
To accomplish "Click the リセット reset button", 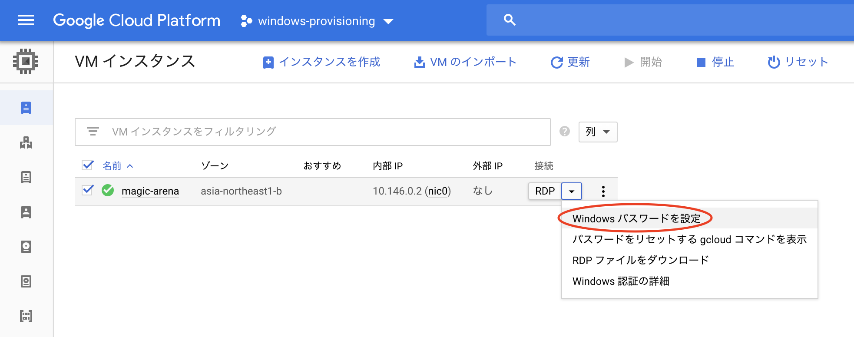I will click(798, 62).
